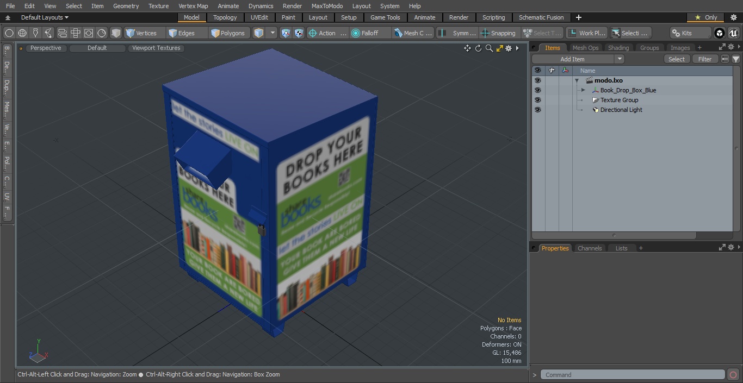This screenshot has width=743, height=383.
Task: Open the Falloff tool
Action: [370, 33]
